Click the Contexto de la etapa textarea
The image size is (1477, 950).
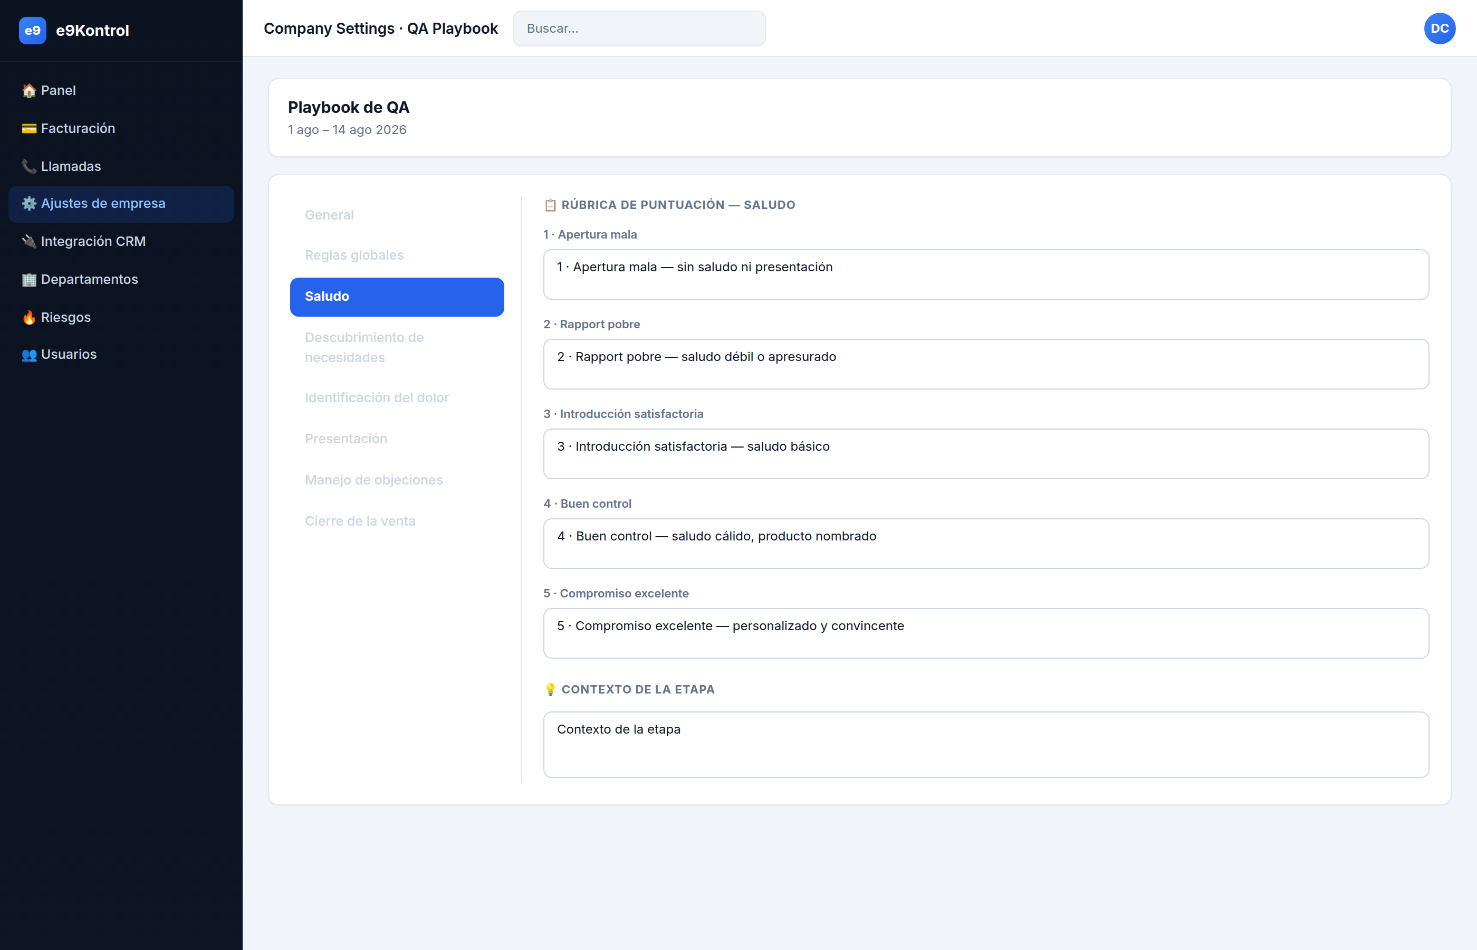986,745
